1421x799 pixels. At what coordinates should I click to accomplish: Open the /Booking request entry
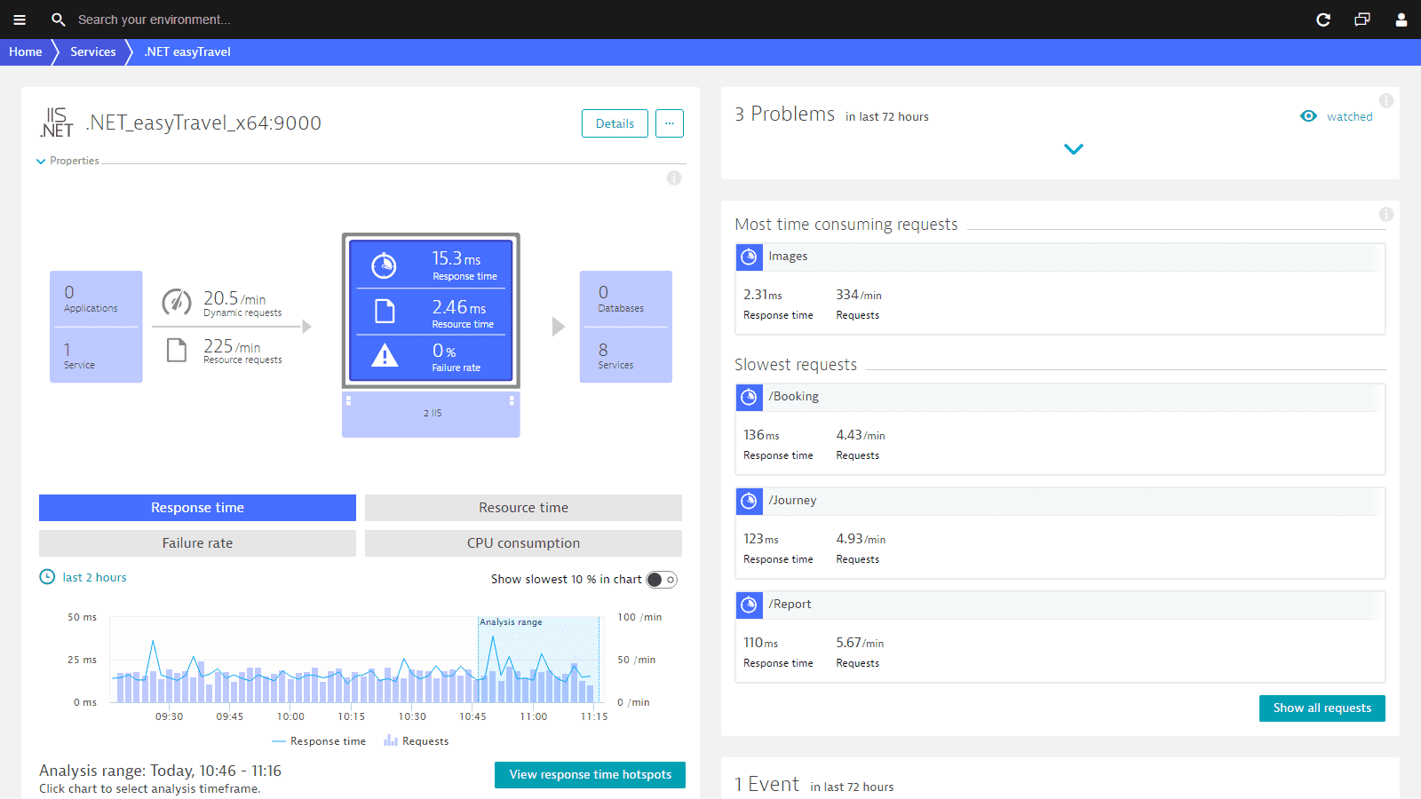[1060, 430]
